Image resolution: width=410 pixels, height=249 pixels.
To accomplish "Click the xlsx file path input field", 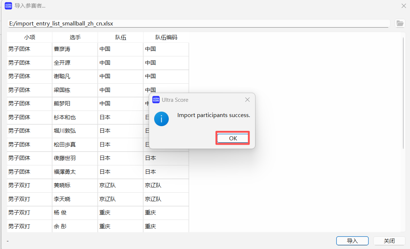I will (x=146, y=23).
